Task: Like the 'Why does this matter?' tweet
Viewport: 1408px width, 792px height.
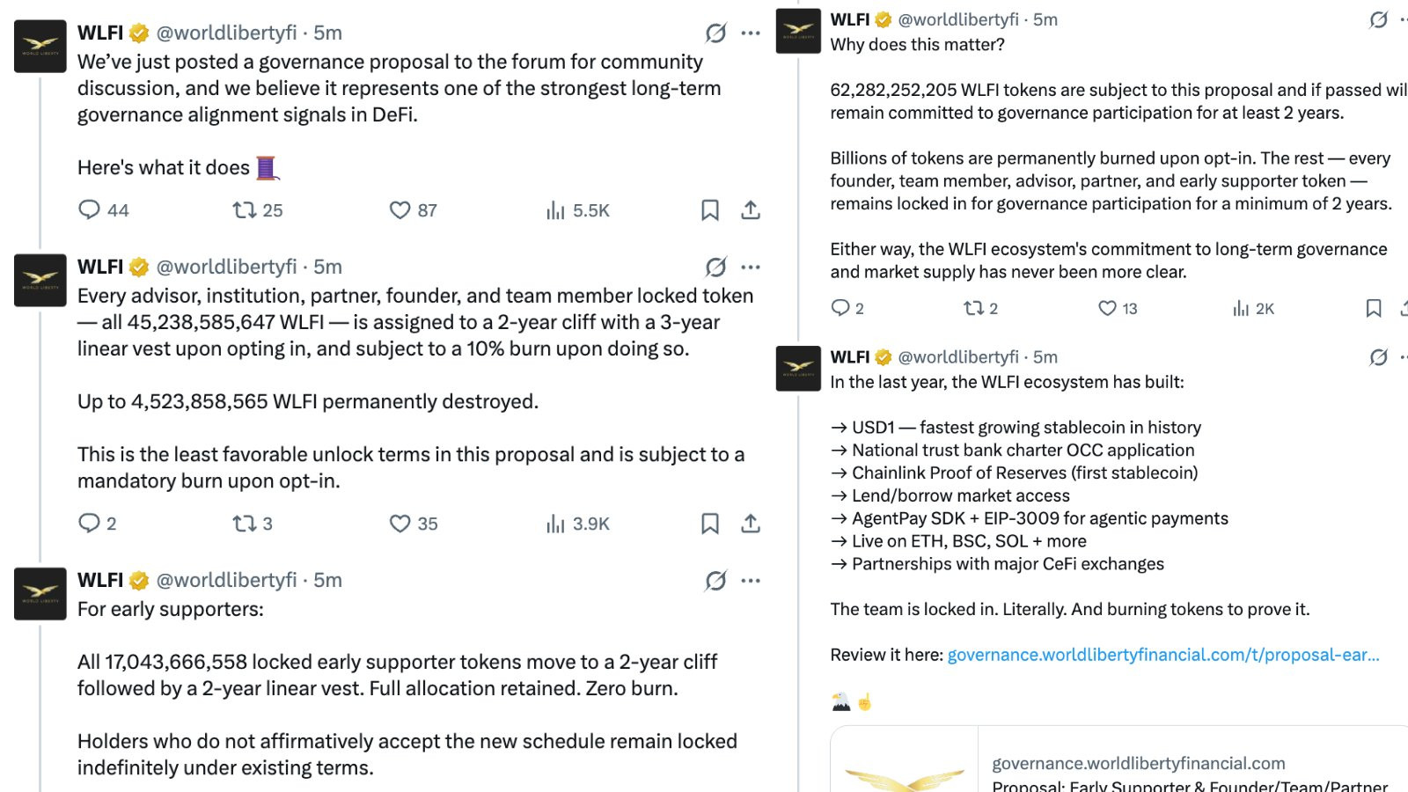Action: [1107, 308]
